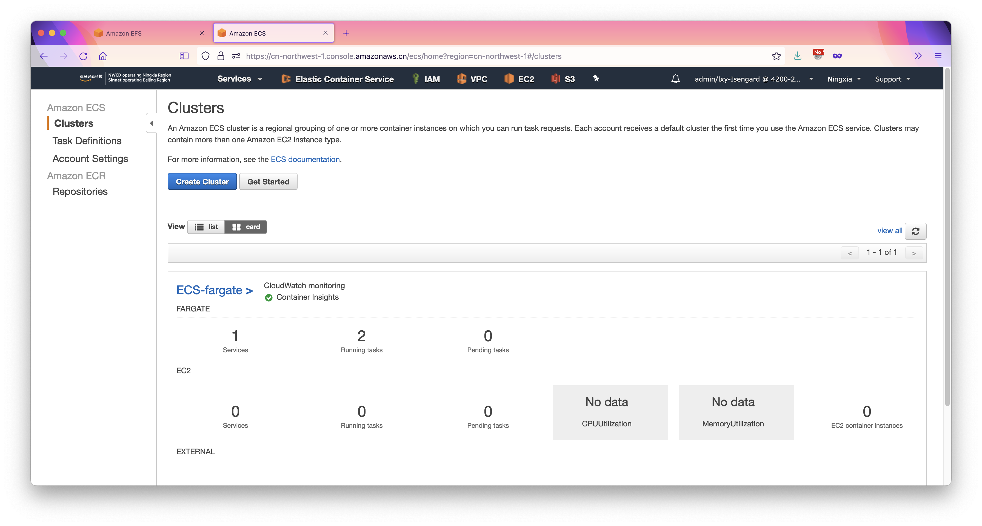Open Account Settings in the sidebar
The height and width of the screenshot is (526, 982).
90,158
